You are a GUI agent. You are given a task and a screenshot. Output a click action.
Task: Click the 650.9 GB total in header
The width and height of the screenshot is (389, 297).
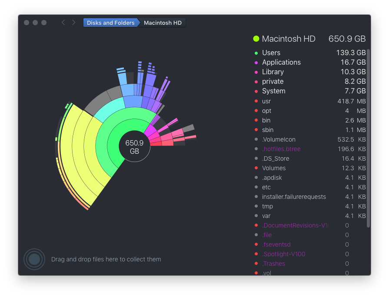tap(347, 39)
